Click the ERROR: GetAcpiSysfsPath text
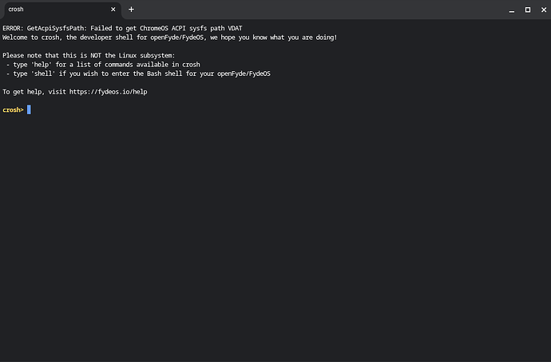 coord(40,29)
